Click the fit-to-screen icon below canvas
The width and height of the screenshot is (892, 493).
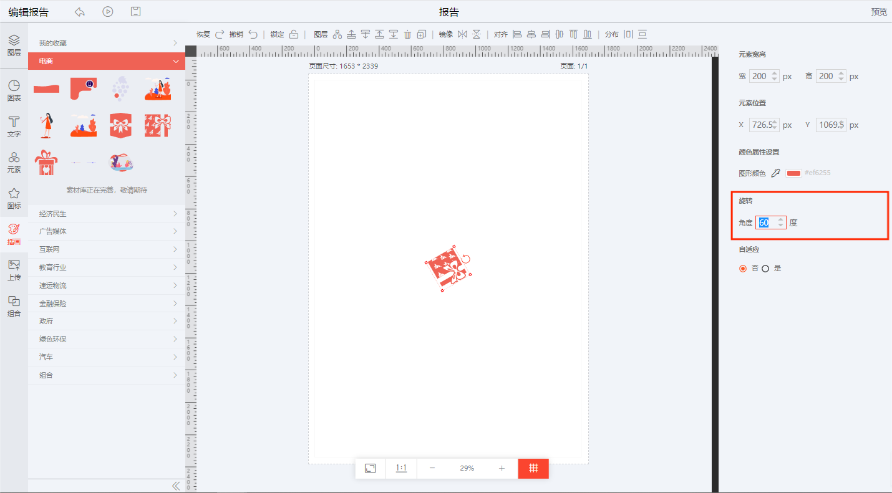pos(371,468)
